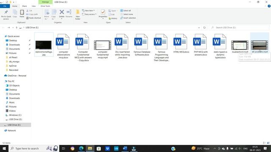Open the Recorded folder
The height and width of the screenshot is (152, 271).
click(14, 70)
